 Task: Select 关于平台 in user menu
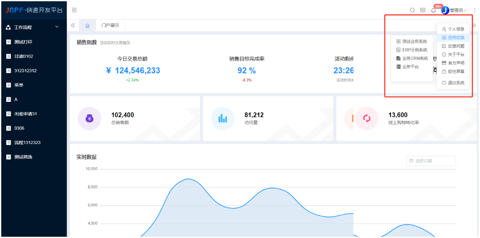tap(453, 55)
